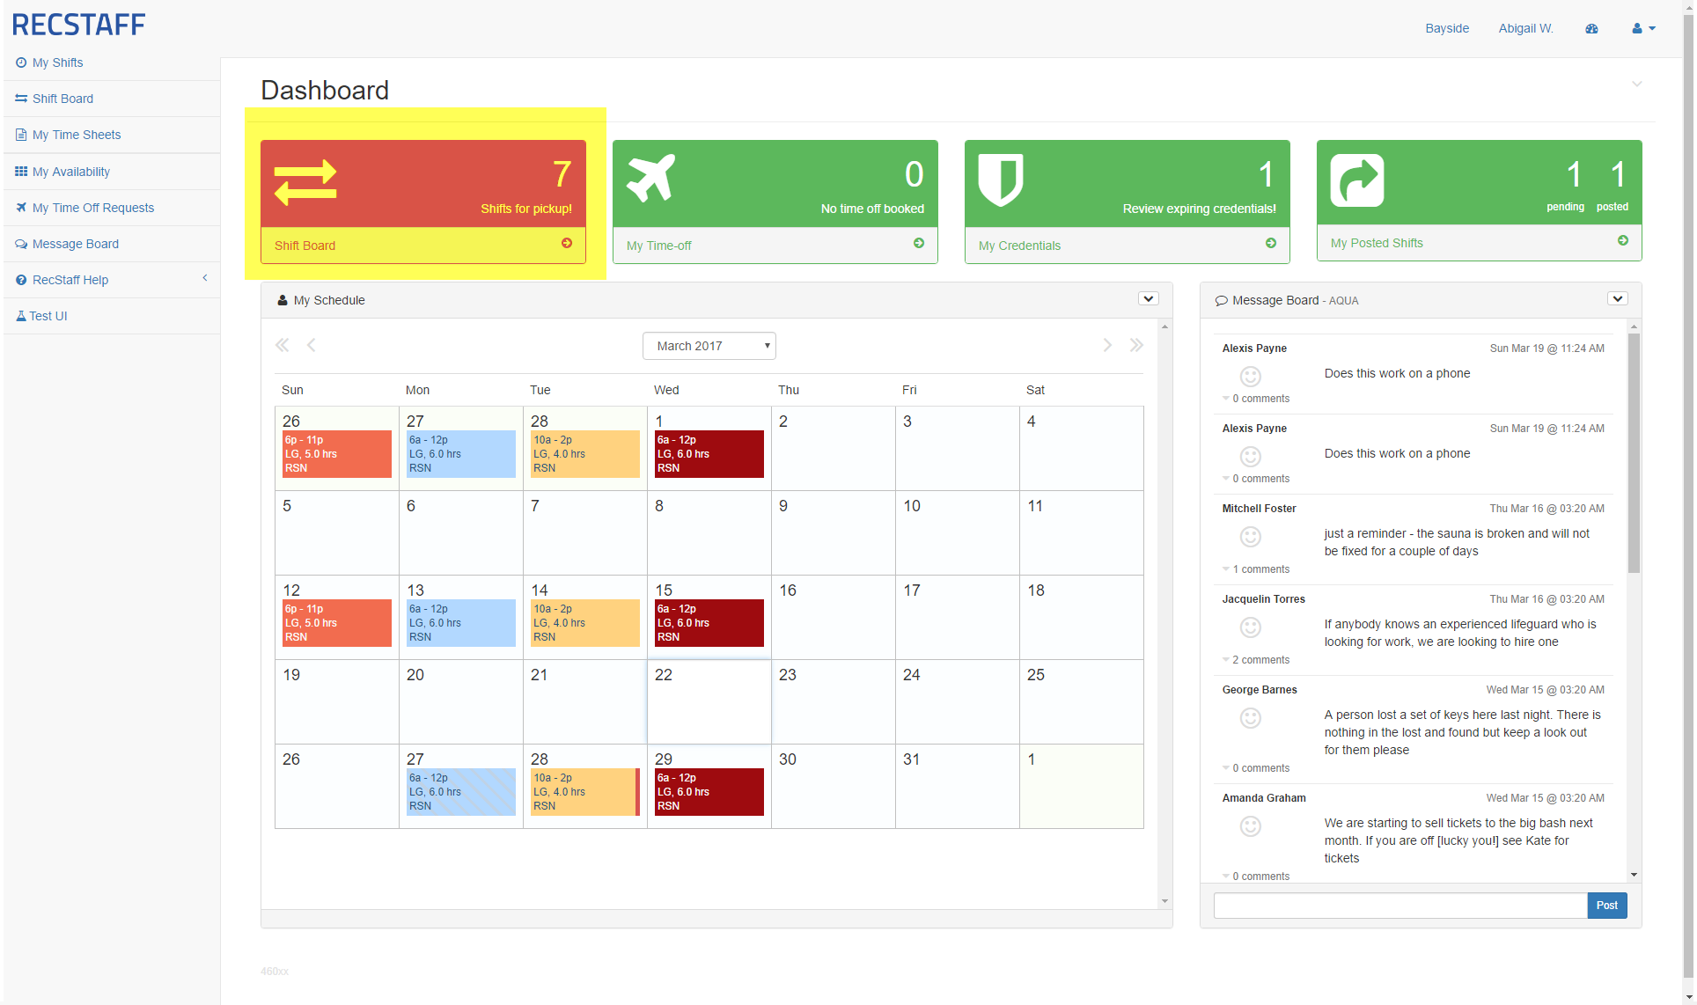The image size is (1697, 1005).
Task: Click the message board text input field
Action: (1399, 905)
